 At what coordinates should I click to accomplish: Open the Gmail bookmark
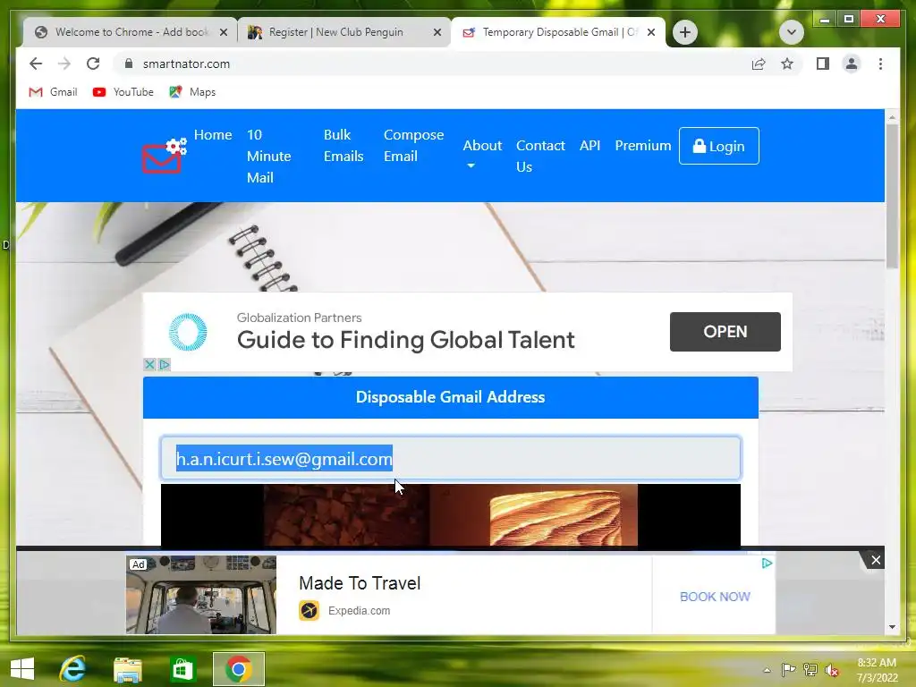tap(53, 92)
